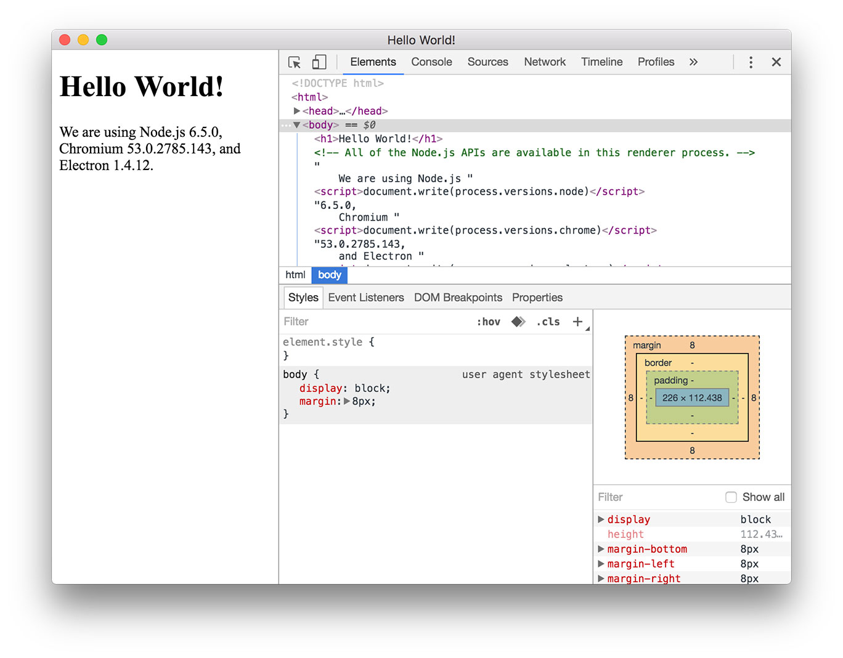Click the Hello World! page heading

point(142,86)
